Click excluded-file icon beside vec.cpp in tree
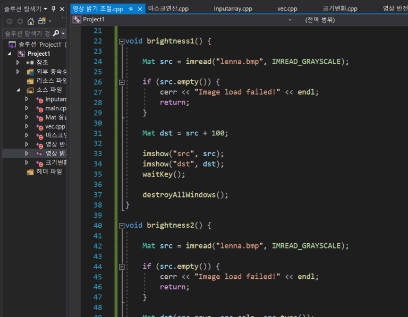The height and width of the screenshot is (317, 408). 39,127
